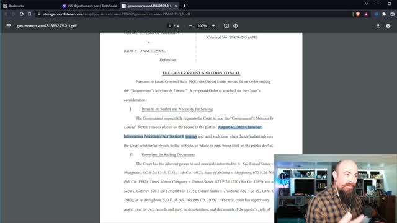397x223 pixels.
Task: Open the extensions puzzle-piece menu
Action: point(384,14)
